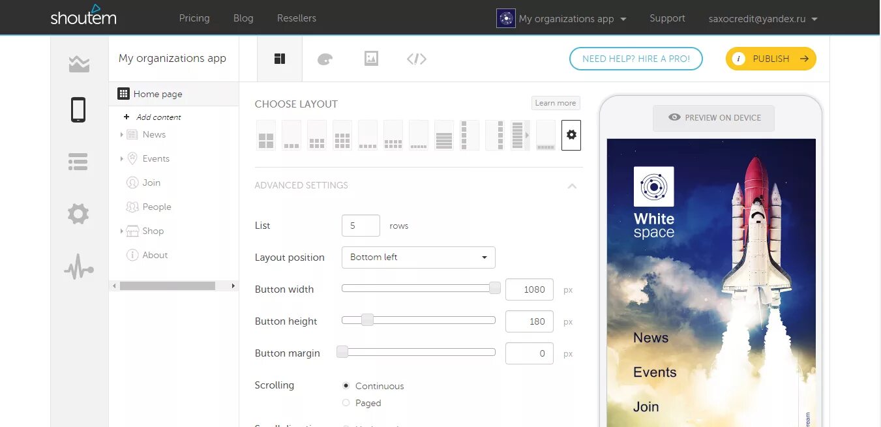Choose the three-by-two grid layout
The image size is (881, 427).
(317, 135)
